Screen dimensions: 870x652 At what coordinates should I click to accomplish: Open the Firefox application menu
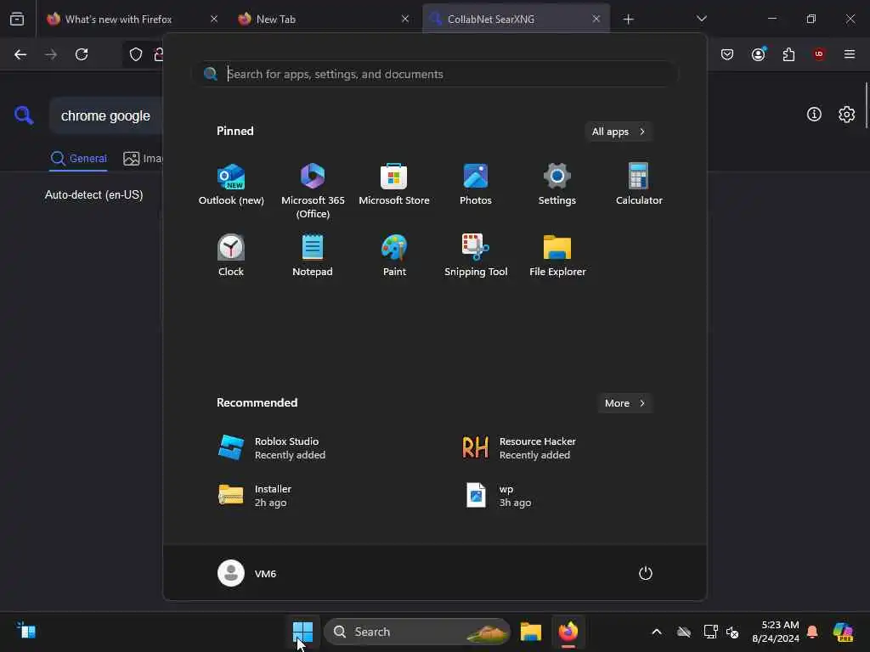coord(850,54)
